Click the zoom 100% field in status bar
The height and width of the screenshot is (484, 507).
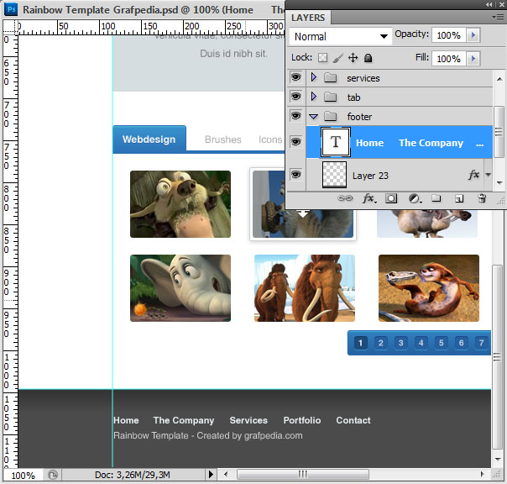pyautogui.click(x=23, y=476)
